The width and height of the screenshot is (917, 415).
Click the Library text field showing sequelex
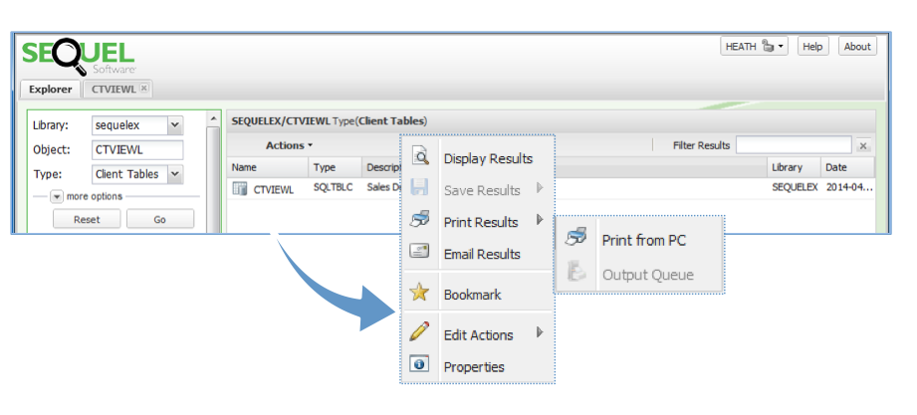(129, 125)
